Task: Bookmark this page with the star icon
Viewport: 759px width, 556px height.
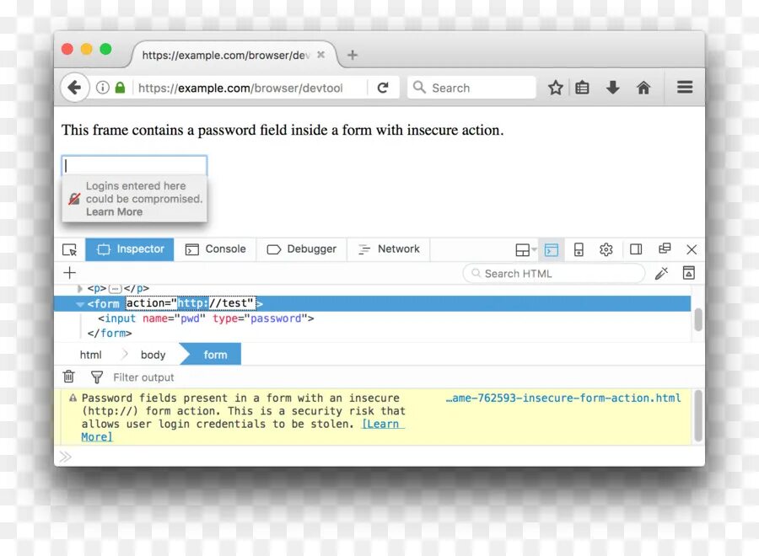Action: 555,88
